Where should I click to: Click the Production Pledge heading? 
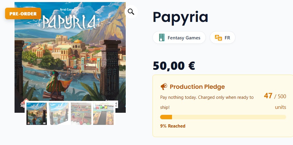[x=197, y=87]
